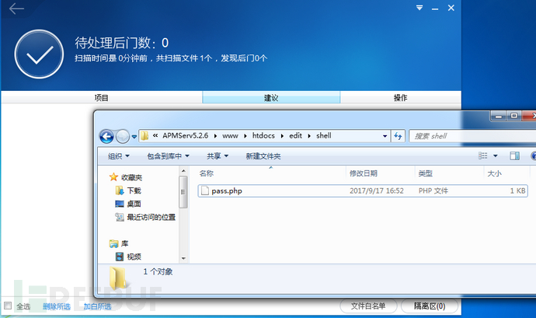The image size is (536, 318).
Task: Sort by the 操作 column header
Action: tap(400, 98)
